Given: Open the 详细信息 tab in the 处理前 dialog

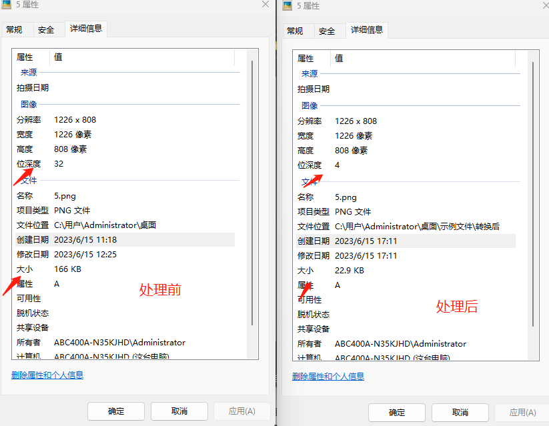Looking at the screenshot, I should (x=85, y=29).
